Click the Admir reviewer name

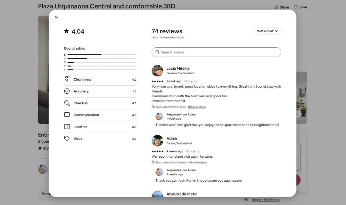(172, 138)
